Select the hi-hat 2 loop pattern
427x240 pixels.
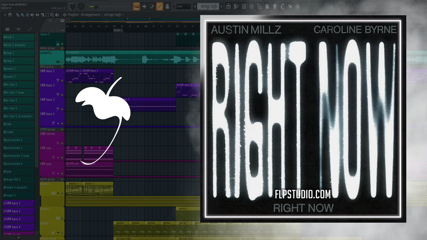tap(19, 92)
